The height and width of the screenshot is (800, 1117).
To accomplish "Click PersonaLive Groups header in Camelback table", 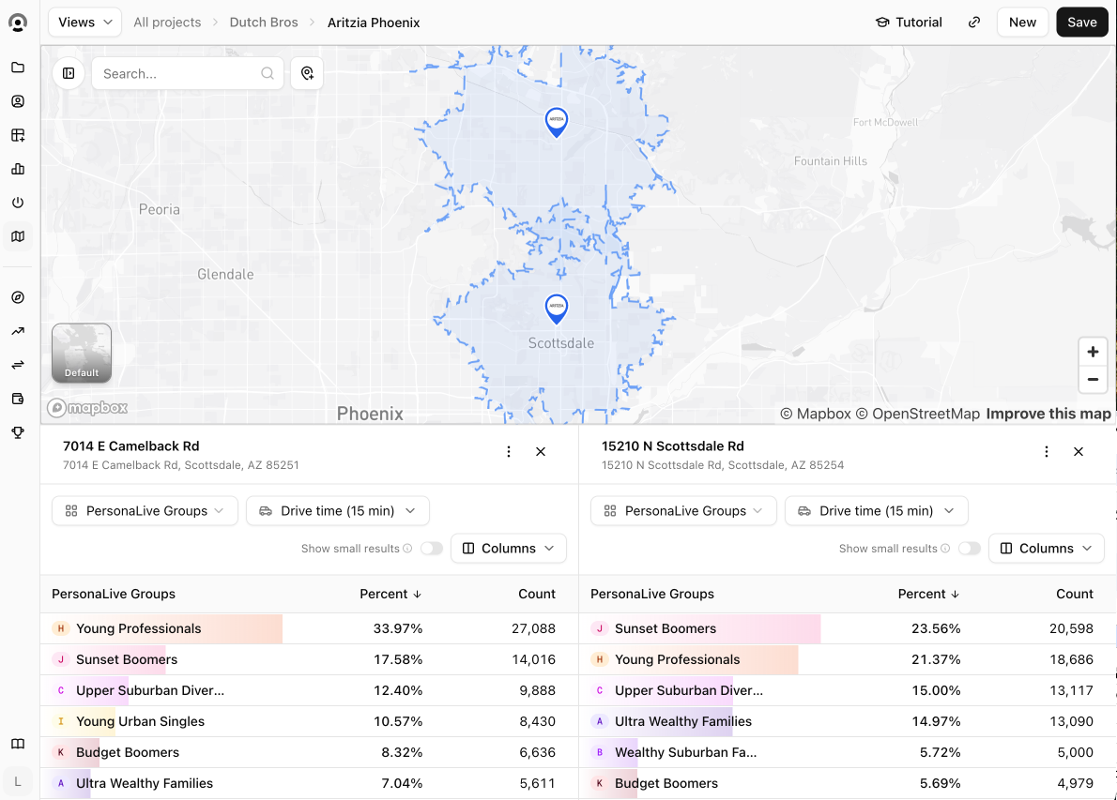I will click(114, 594).
